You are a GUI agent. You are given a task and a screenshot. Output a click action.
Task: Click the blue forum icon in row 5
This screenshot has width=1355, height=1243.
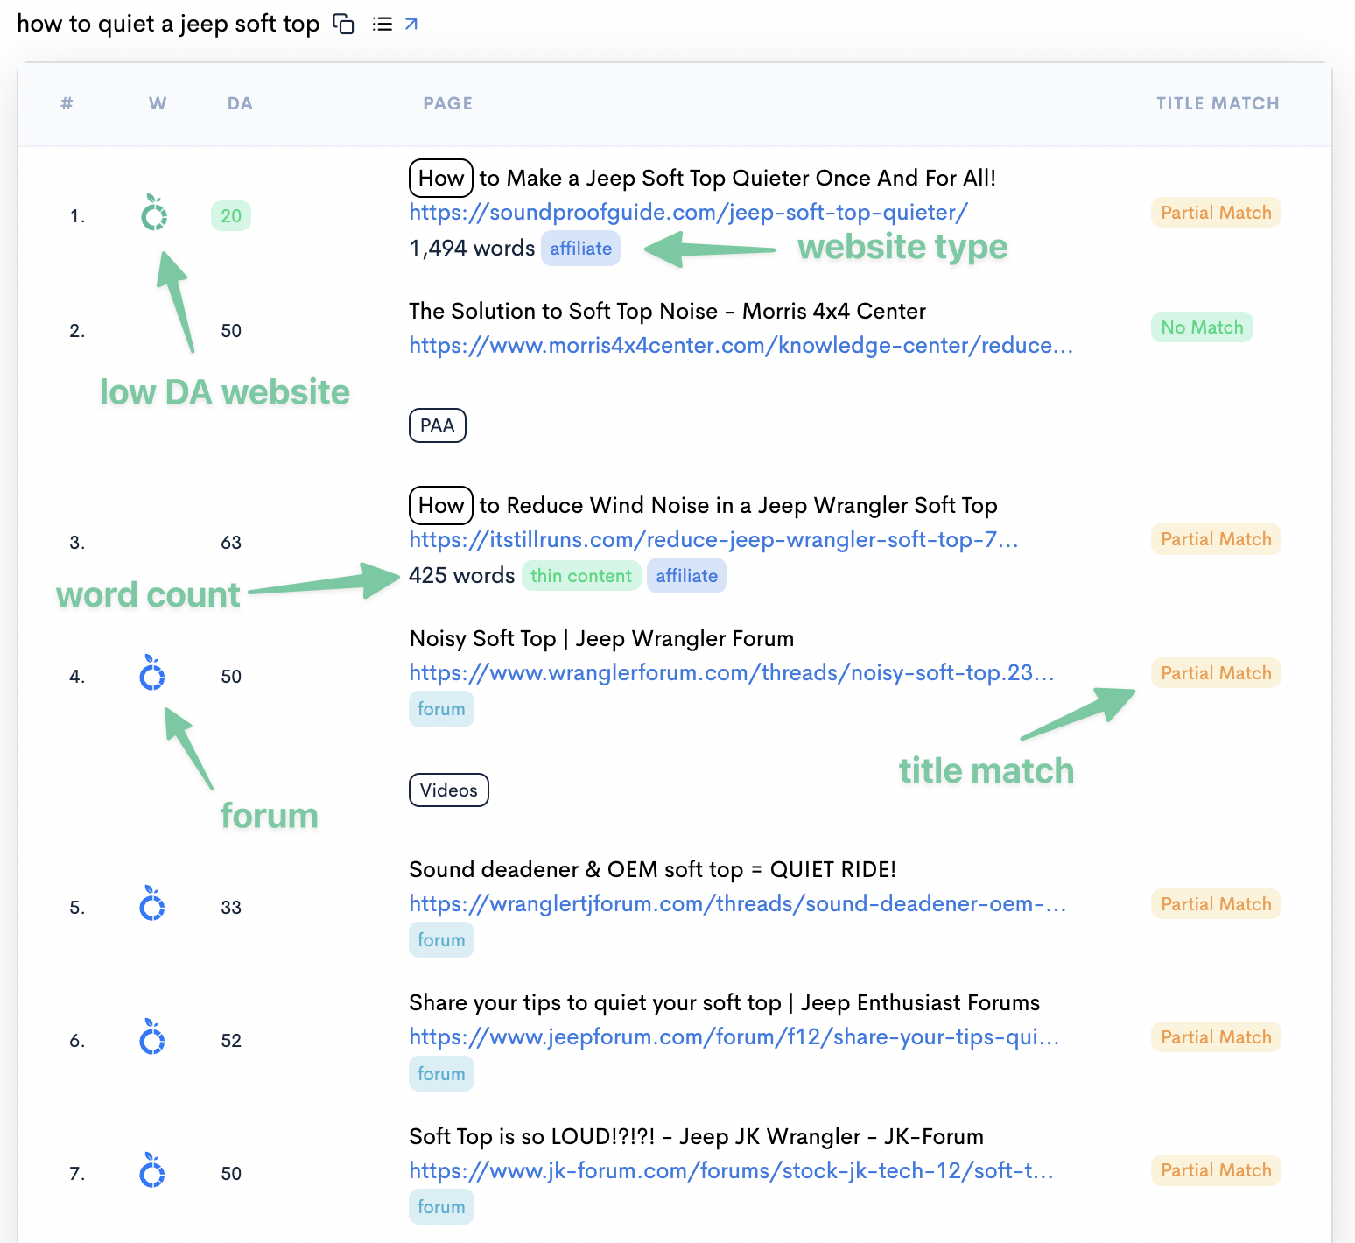152,903
